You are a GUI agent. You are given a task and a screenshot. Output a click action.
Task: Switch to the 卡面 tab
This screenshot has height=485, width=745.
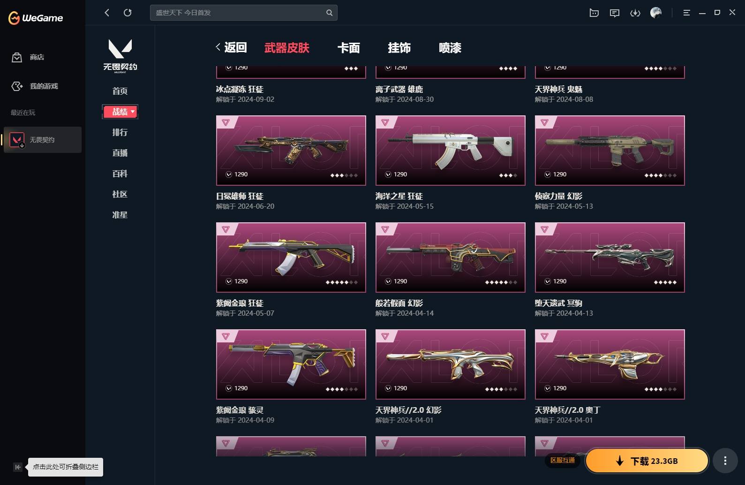[349, 48]
